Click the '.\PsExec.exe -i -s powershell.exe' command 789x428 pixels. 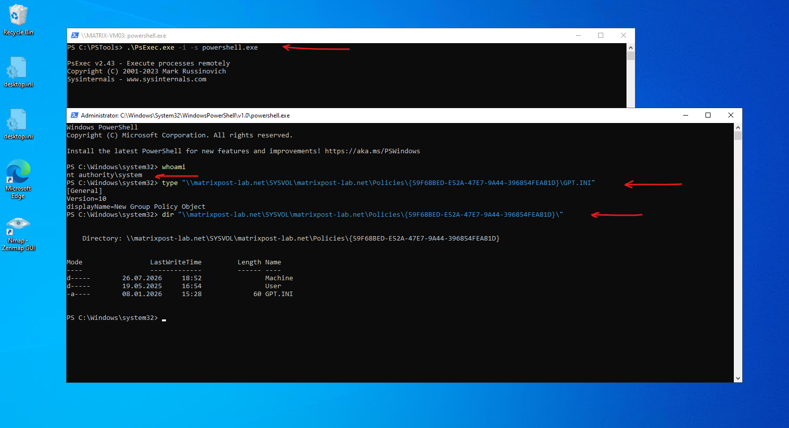click(x=192, y=48)
